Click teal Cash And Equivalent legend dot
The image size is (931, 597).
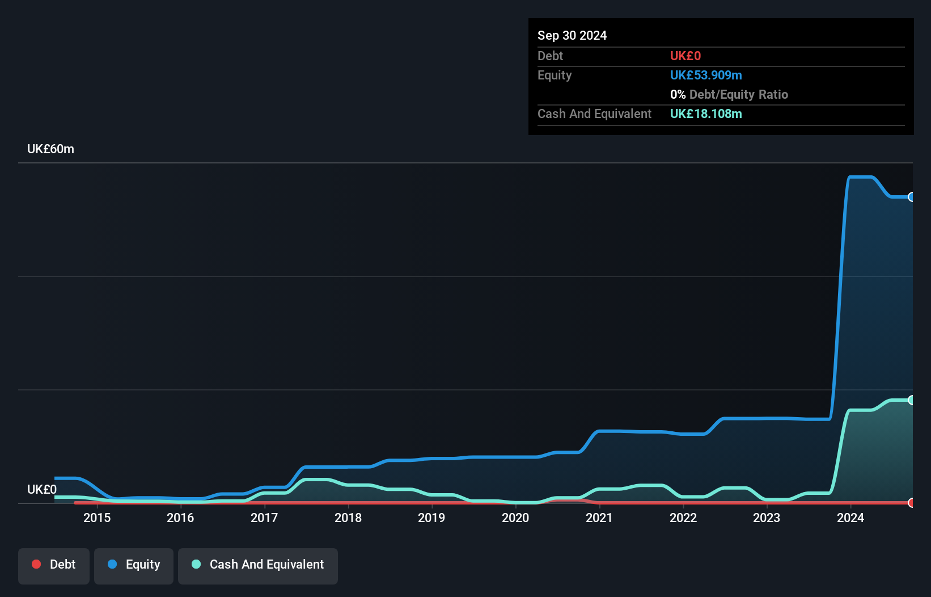tap(196, 564)
